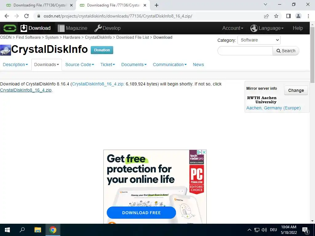The height and width of the screenshot is (236, 315).
Task: Open the CrystalDiskInfo breadcrumb link
Action: pos(98,37)
